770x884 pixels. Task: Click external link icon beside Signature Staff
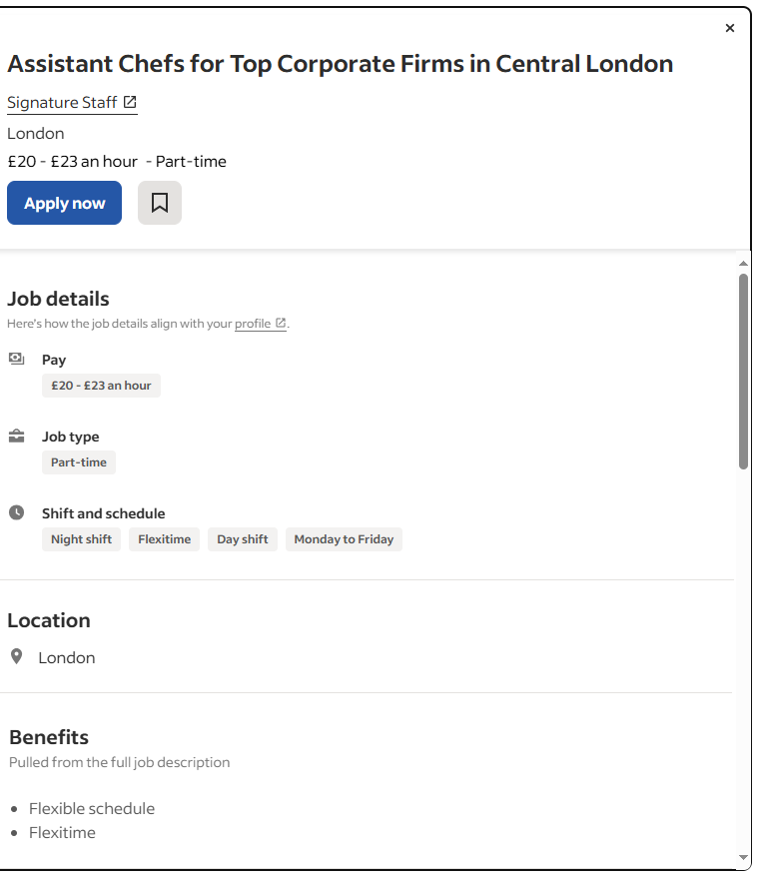click(130, 102)
